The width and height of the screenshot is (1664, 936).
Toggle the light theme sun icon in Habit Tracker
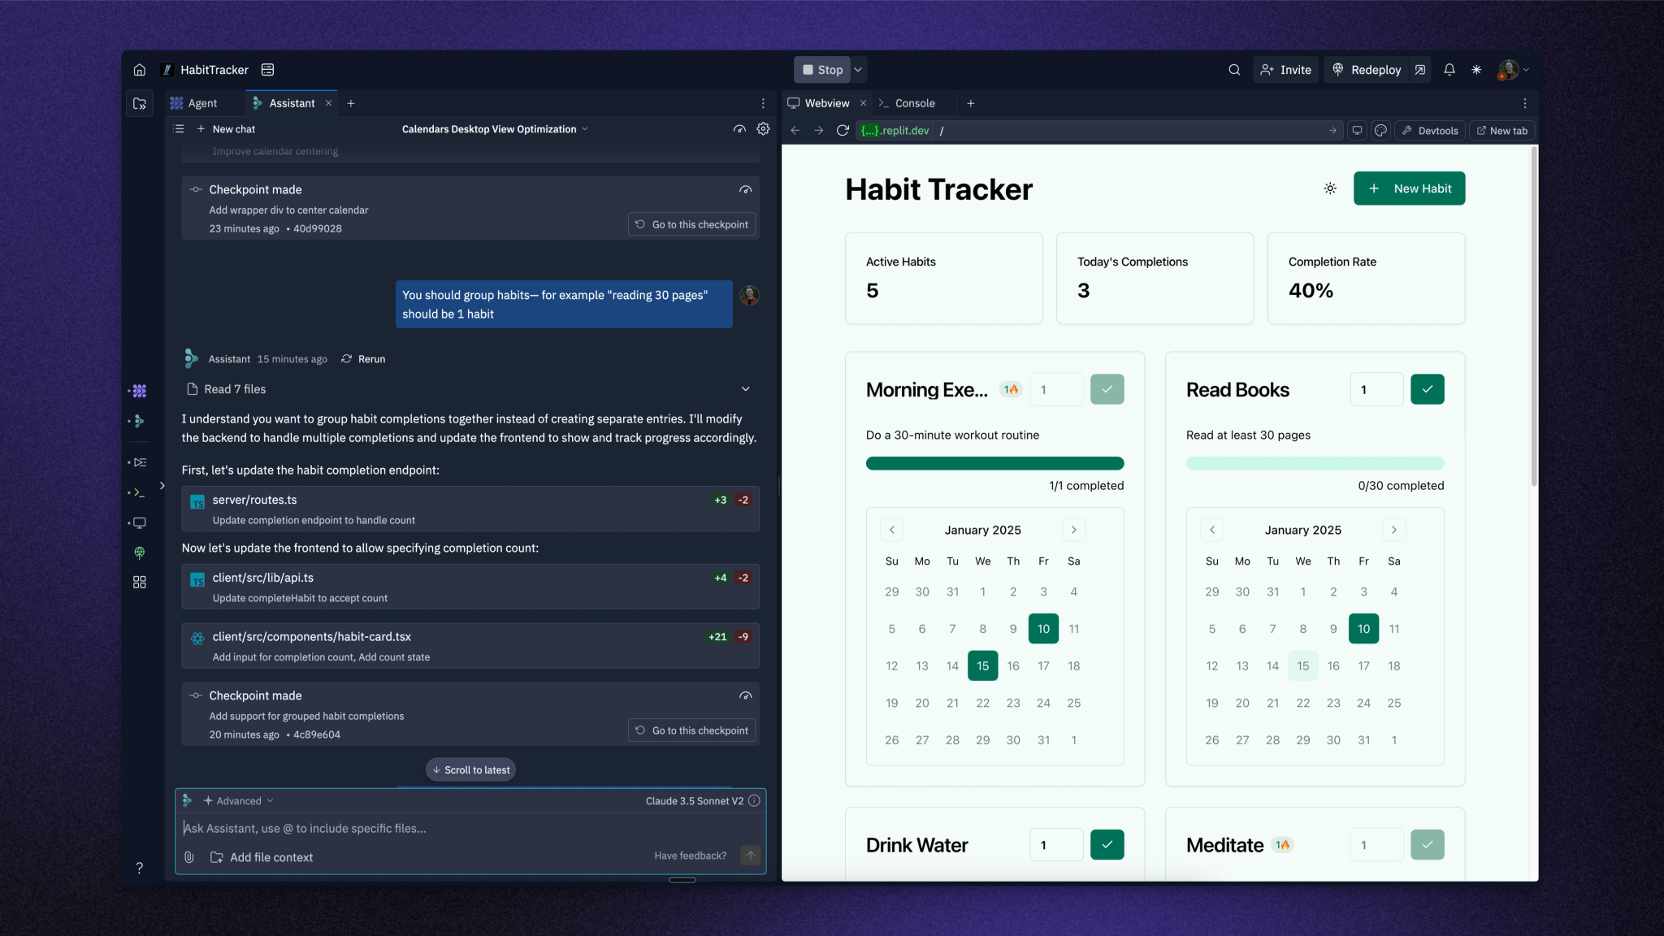click(x=1329, y=188)
